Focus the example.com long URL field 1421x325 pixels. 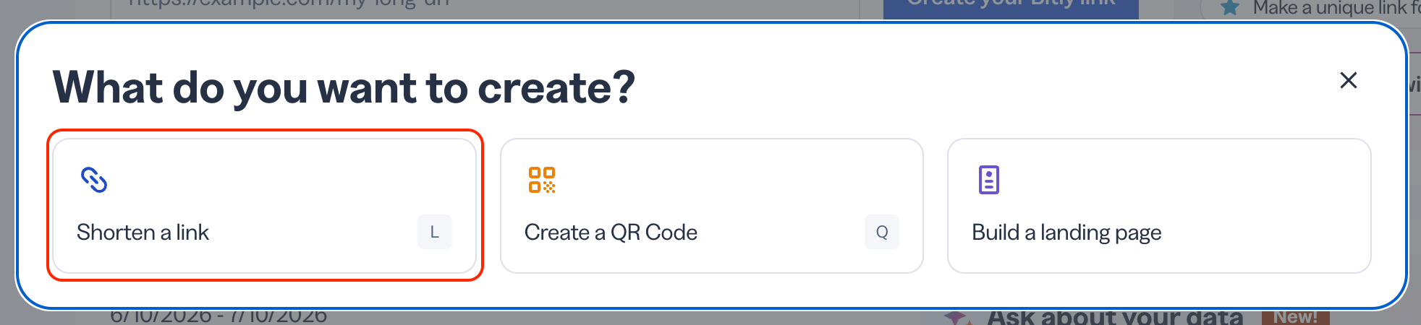(x=485, y=7)
